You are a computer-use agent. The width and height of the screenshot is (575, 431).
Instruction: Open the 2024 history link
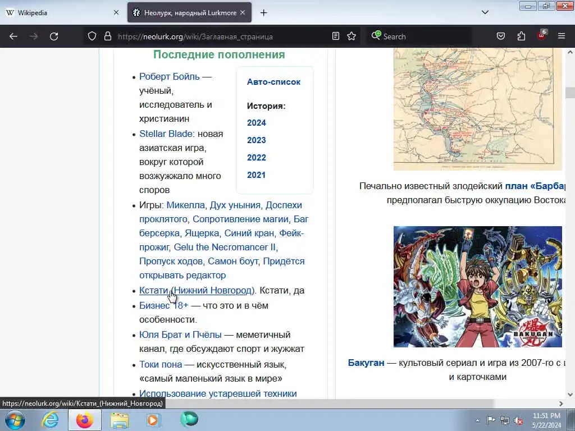[x=256, y=123]
